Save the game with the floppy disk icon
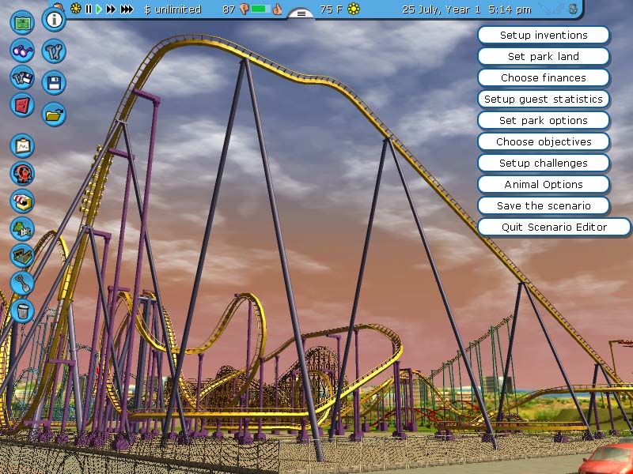 54,83
